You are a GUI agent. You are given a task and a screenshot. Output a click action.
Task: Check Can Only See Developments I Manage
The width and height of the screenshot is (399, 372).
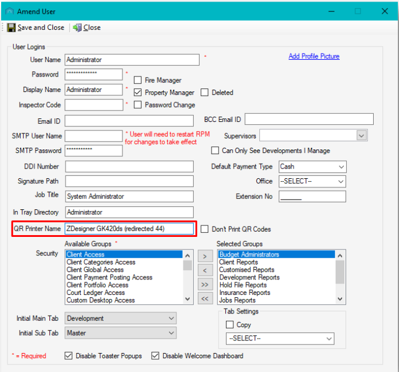click(215, 151)
